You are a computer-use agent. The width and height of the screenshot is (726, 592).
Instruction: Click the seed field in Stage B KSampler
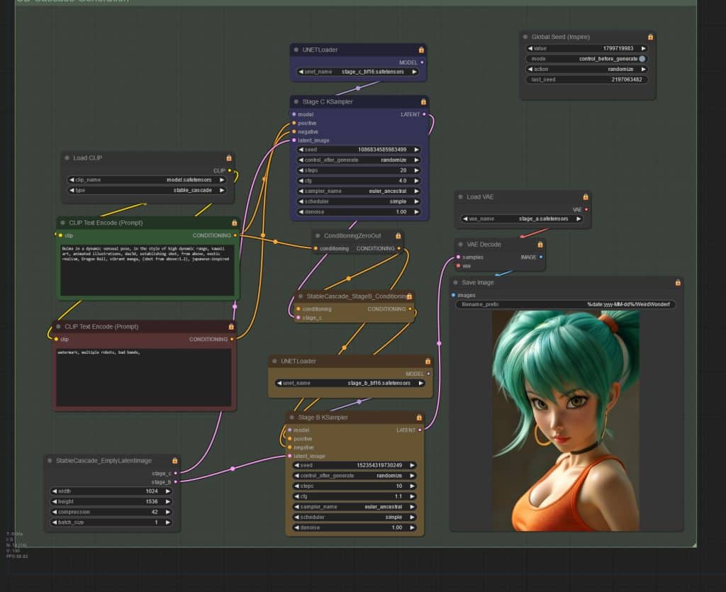pyautogui.click(x=354, y=466)
